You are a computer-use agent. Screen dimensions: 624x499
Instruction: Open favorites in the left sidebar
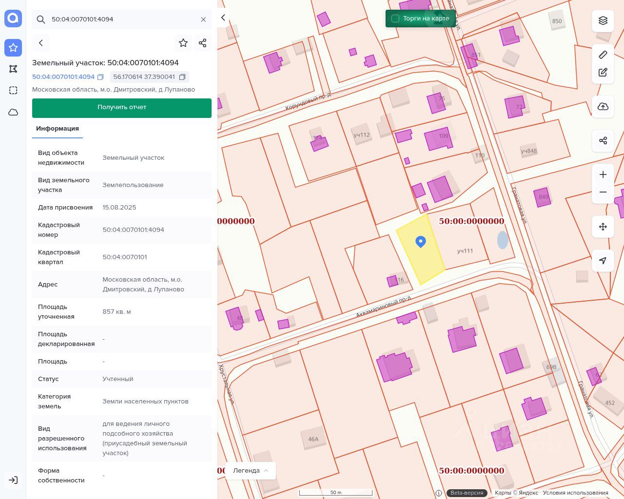tap(13, 47)
